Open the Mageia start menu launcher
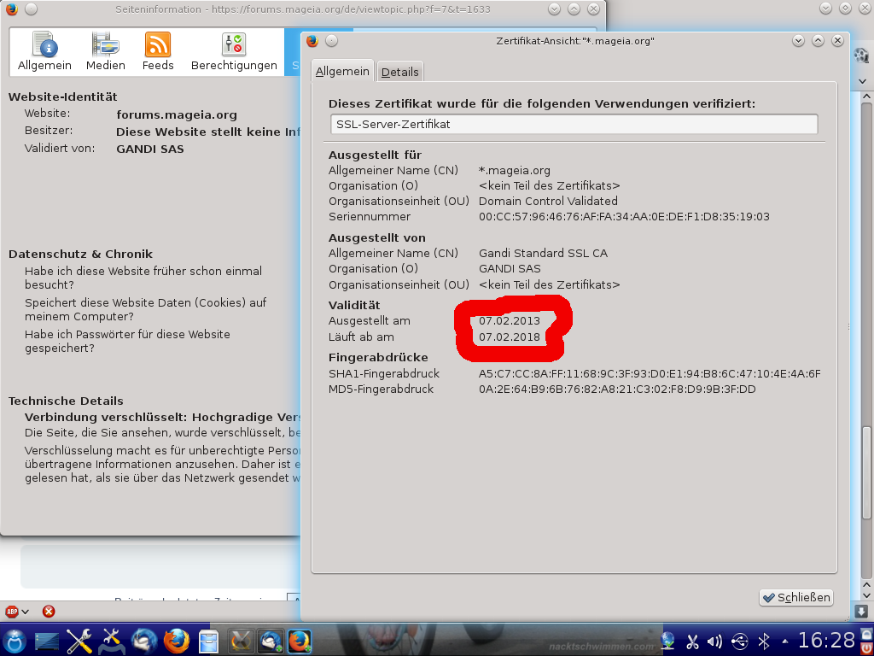The width and height of the screenshot is (874, 656). click(15, 641)
